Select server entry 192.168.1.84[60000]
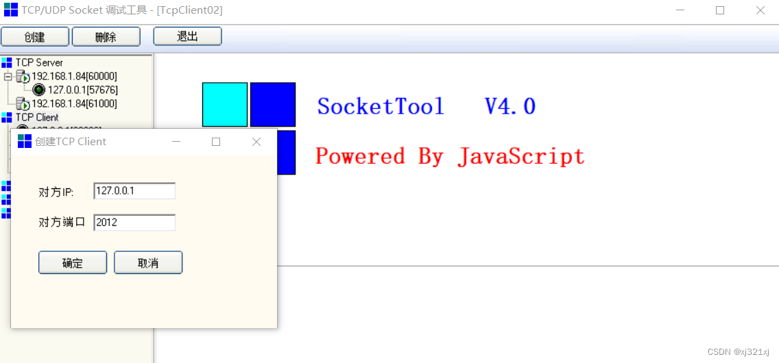 [75, 77]
